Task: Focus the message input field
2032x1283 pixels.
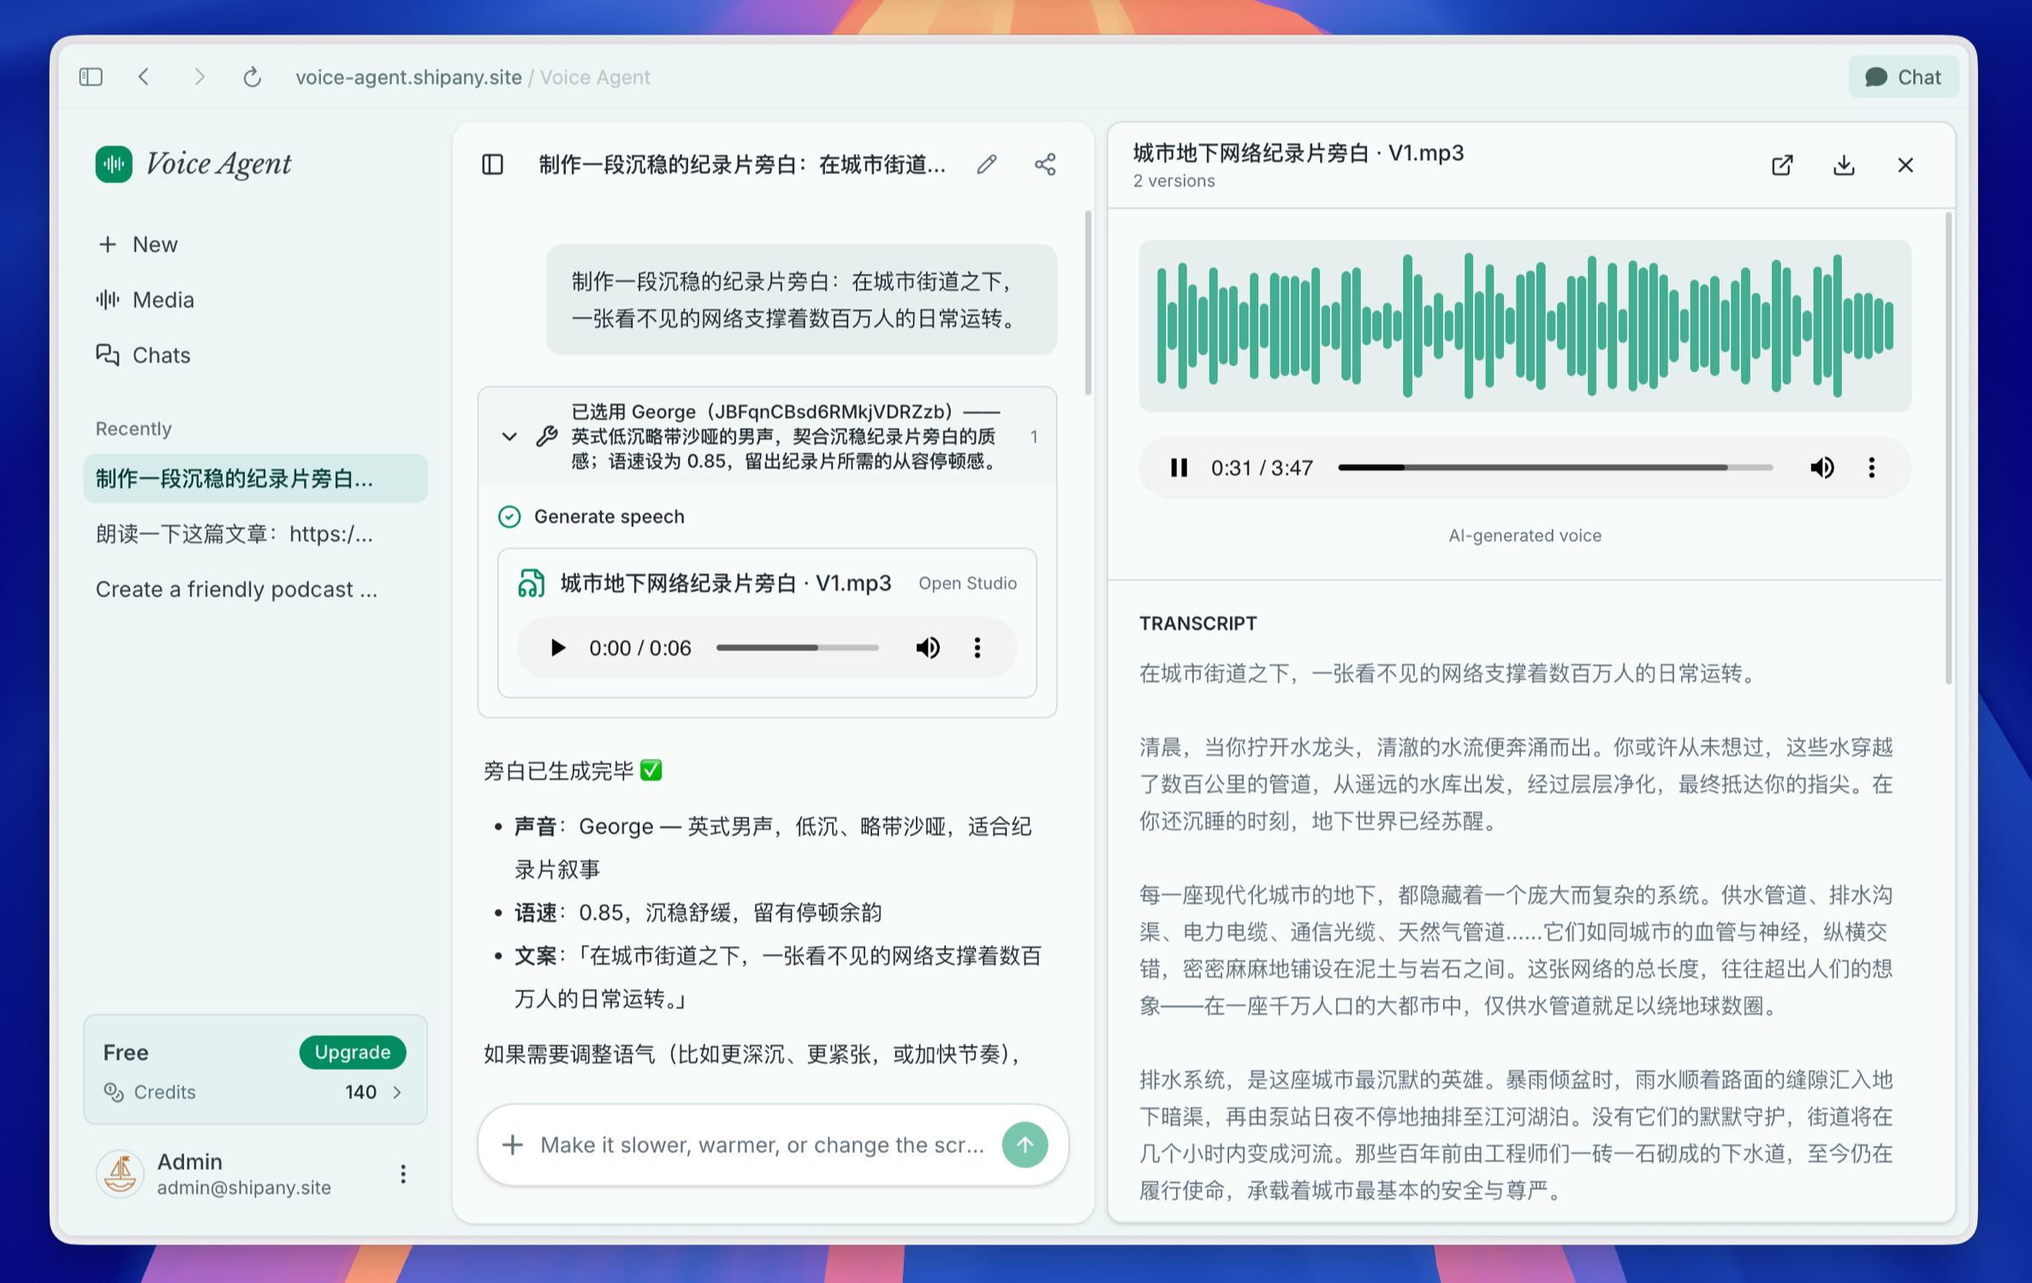Action: (x=763, y=1144)
